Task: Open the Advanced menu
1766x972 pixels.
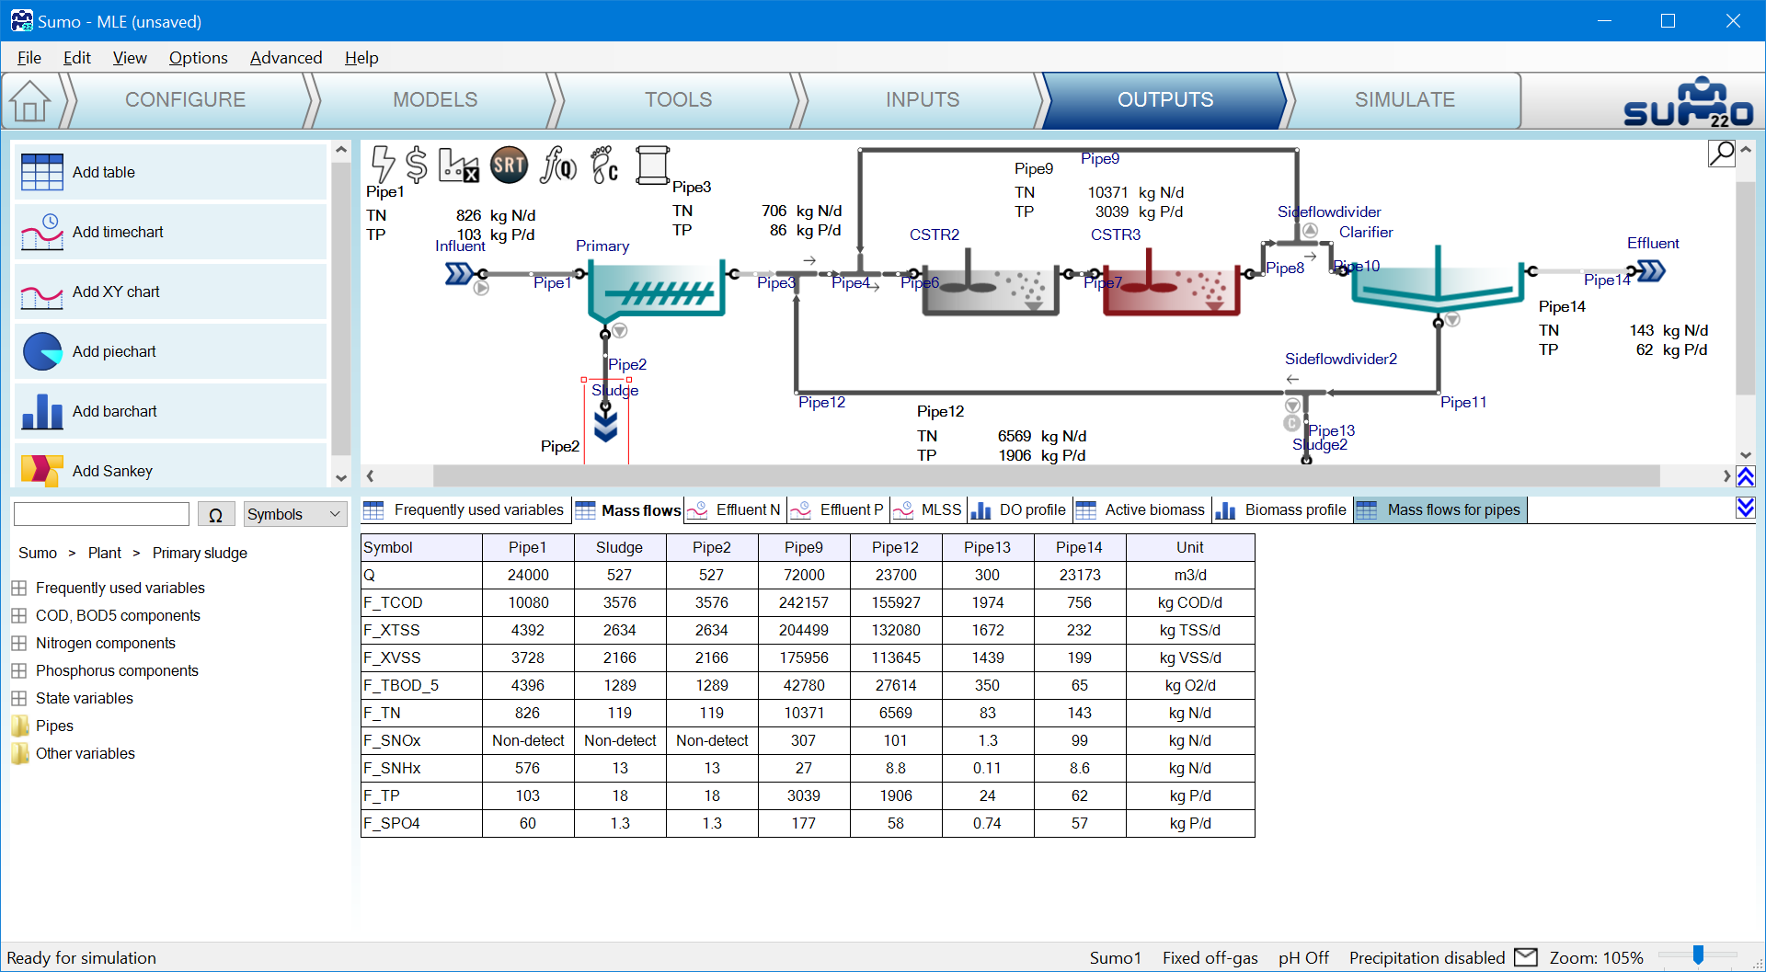Action: pos(285,58)
